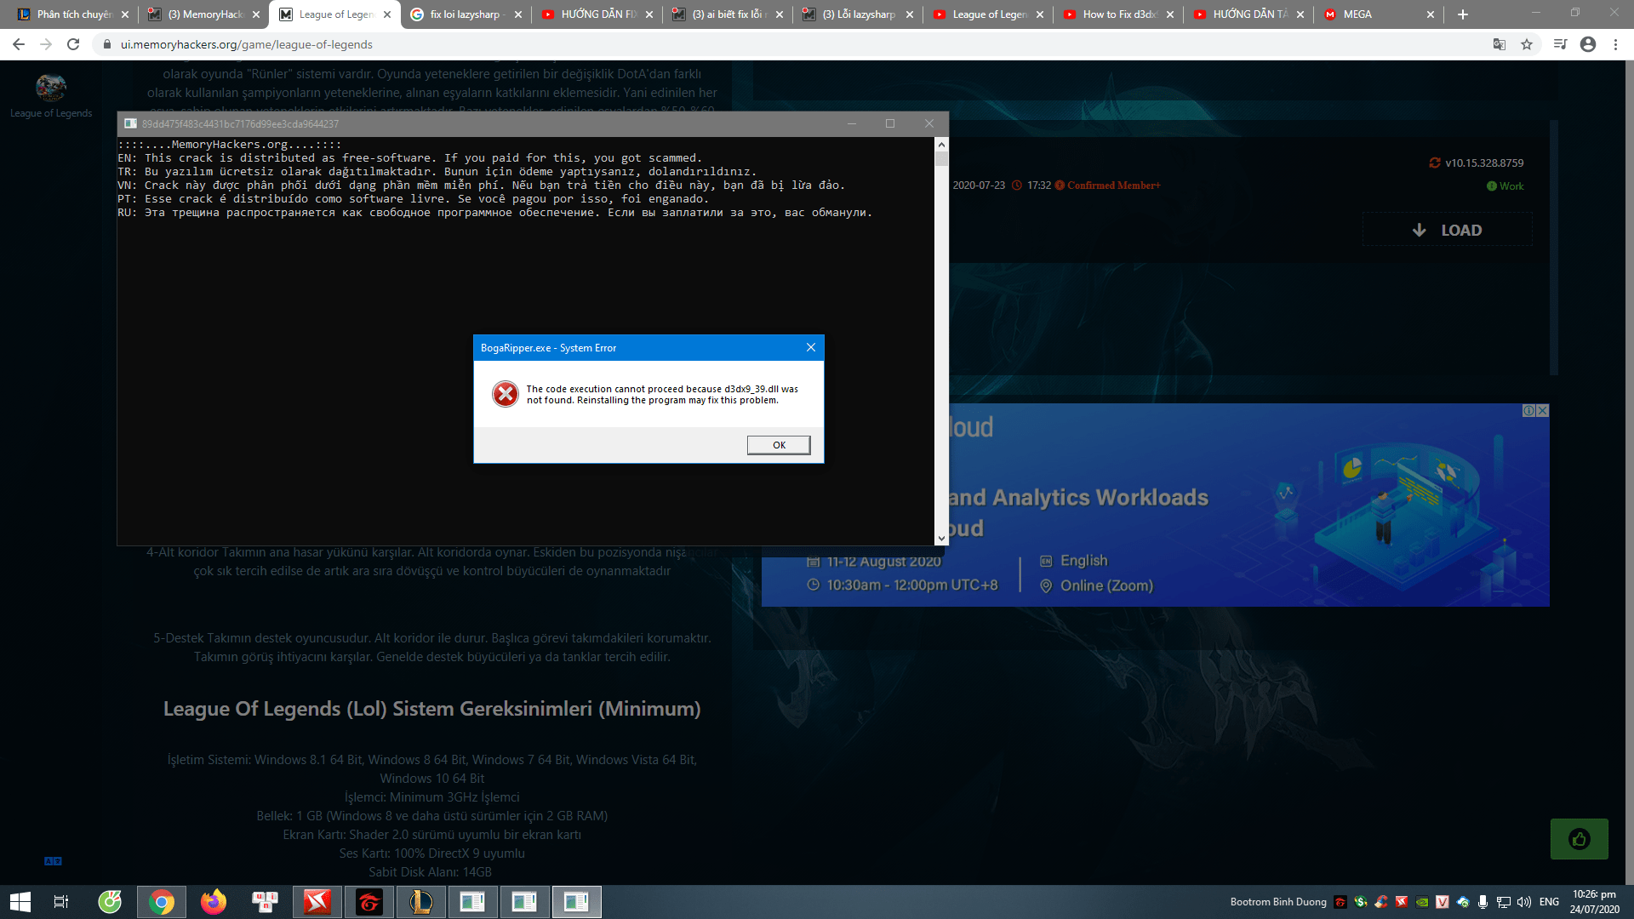Click the CCleaner icon in the system tray
This screenshot has height=919, width=1634.
(1381, 902)
